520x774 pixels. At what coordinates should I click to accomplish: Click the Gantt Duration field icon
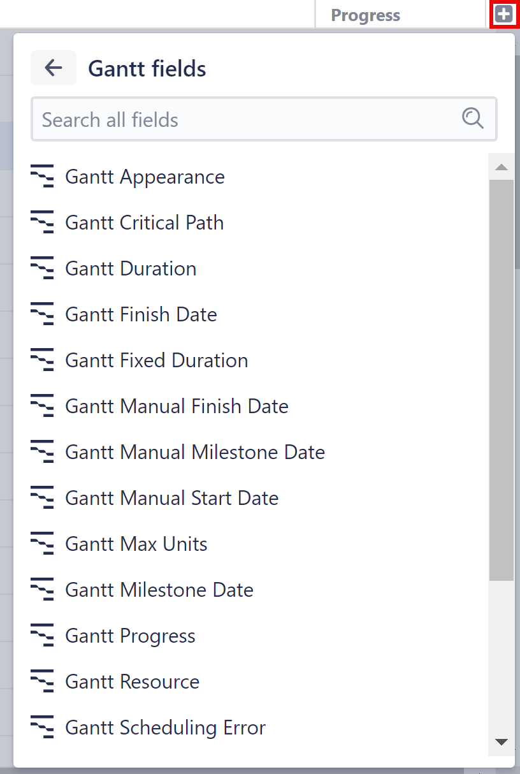tap(42, 268)
